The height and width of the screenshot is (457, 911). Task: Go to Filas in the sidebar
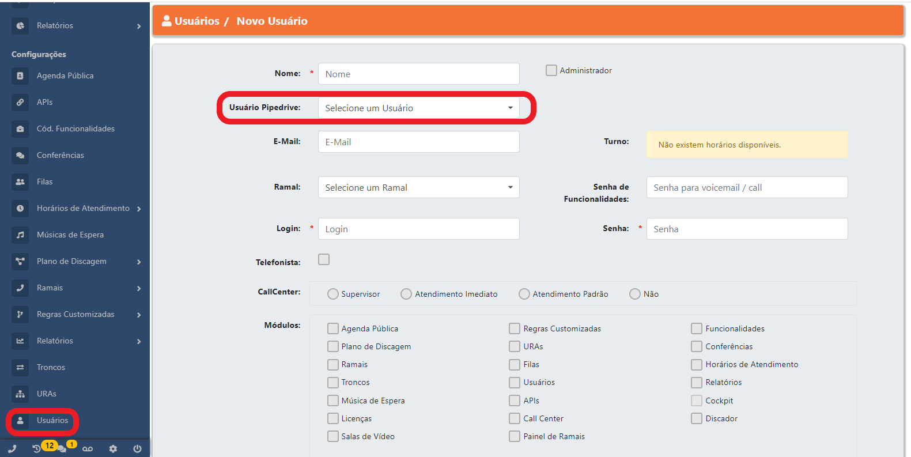pyautogui.click(x=44, y=182)
